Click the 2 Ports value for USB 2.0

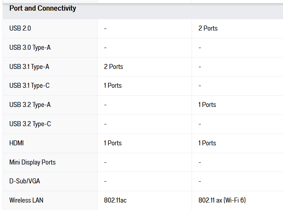pyautogui.click(x=208, y=28)
